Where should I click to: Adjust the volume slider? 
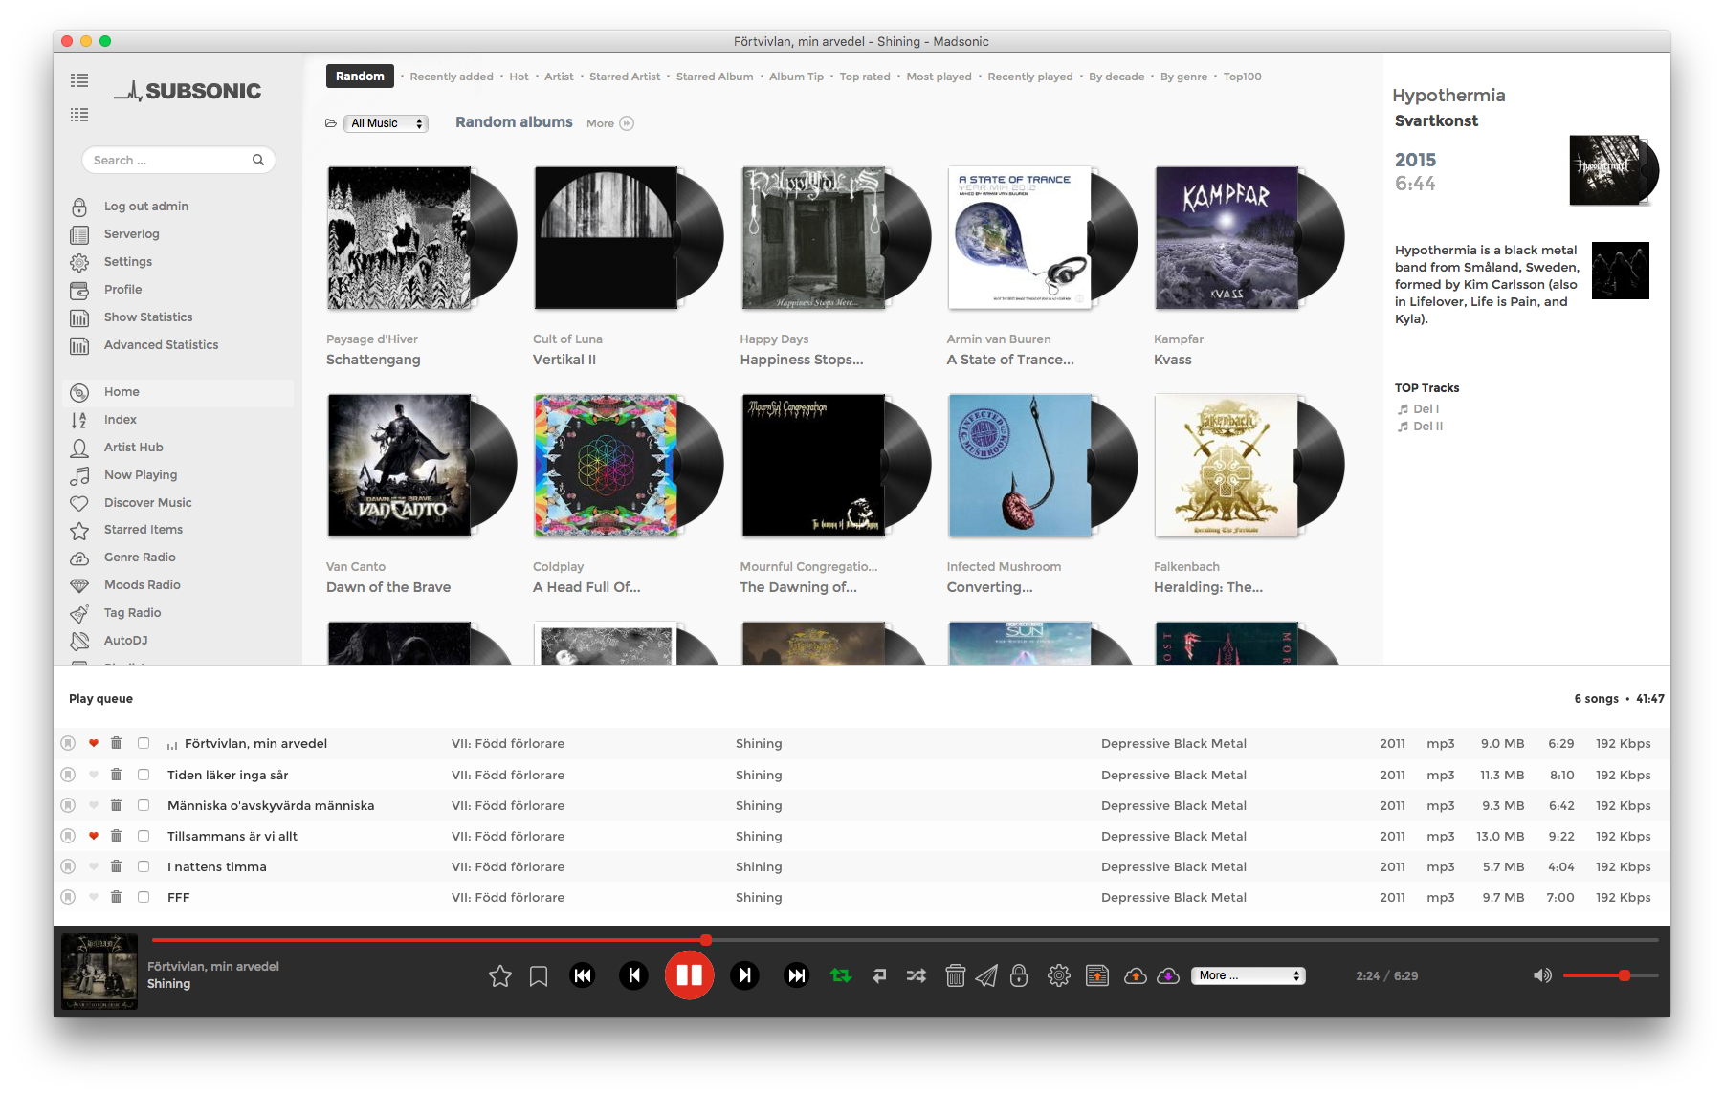1611,975
